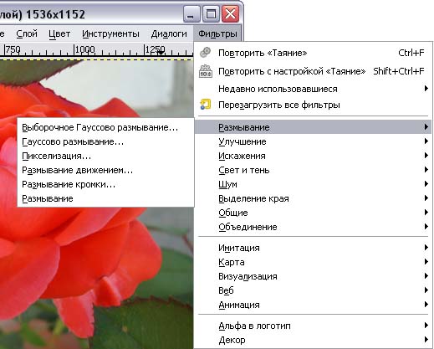Image resolution: width=434 pixels, height=349 pixels.
Task: Open the Инструменты menu
Action: tap(110, 33)
